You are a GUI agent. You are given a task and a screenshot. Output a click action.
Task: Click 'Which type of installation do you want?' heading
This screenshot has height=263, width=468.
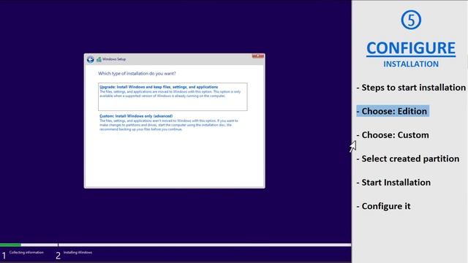[137, 73]
